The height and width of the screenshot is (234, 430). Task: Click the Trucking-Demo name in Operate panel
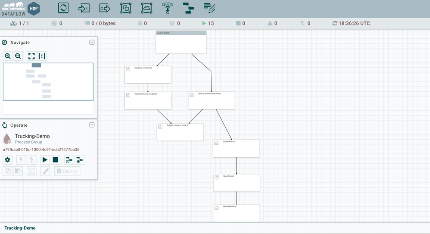(x=32, y=136)
